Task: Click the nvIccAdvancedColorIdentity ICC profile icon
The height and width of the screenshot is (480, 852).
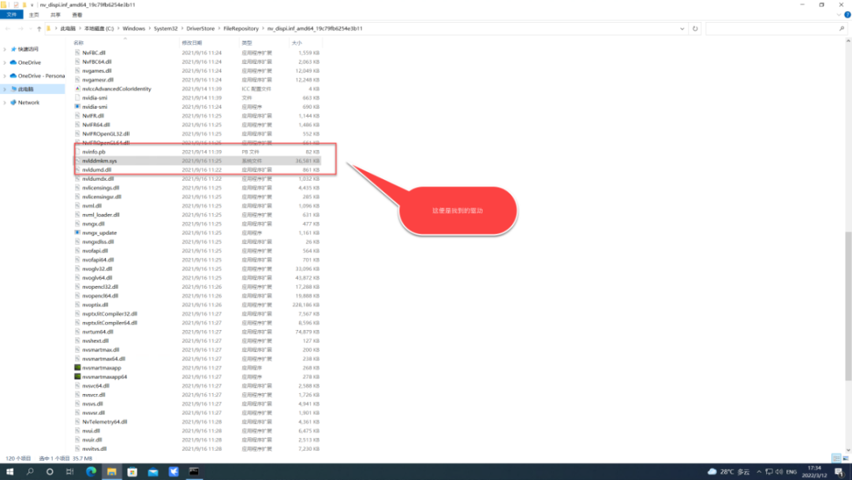Action: click(x=77, y=88)
